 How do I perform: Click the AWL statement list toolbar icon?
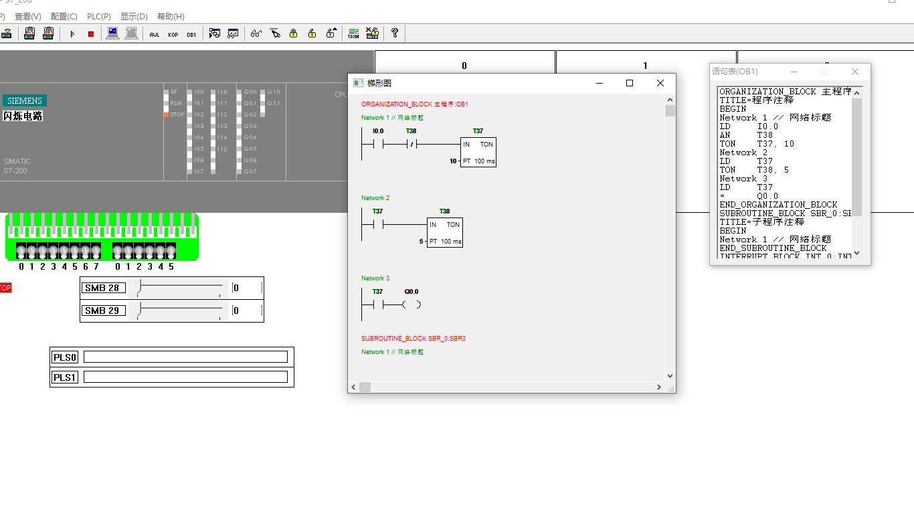point(155,34)
